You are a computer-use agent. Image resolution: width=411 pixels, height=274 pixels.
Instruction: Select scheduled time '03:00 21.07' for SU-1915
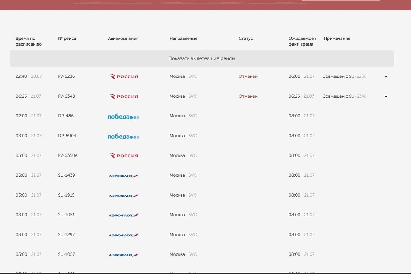29,195
